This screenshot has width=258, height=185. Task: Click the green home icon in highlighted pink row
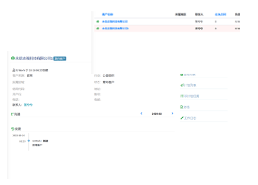98,28
